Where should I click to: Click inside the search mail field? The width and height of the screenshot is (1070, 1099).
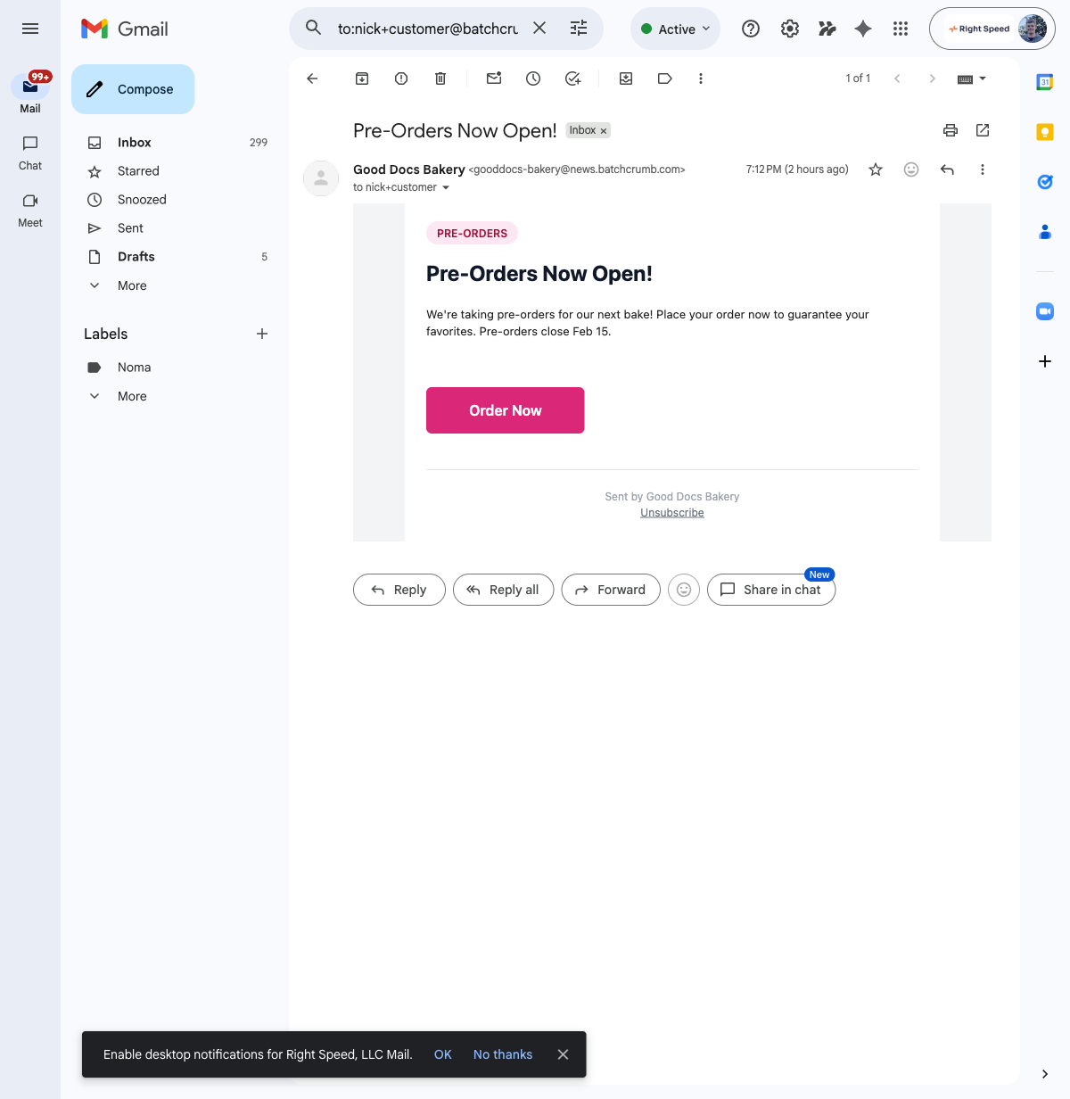coord(428,29)
